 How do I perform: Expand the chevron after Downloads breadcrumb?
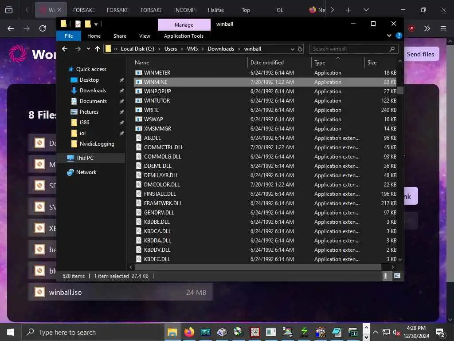(x=239, y=49)
